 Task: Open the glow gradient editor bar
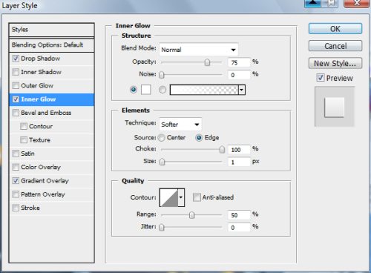(204, 90)
